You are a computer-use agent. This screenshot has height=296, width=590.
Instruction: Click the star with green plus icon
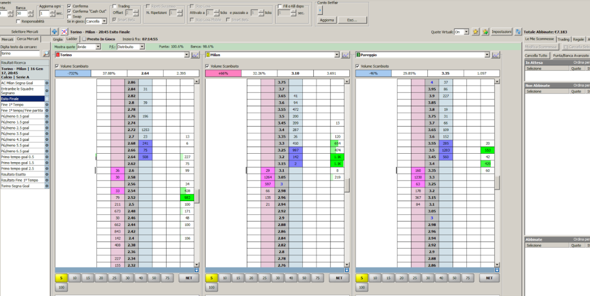point(485,32)
